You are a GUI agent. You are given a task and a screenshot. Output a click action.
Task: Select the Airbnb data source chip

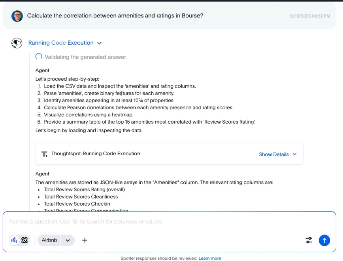[49, 240]
